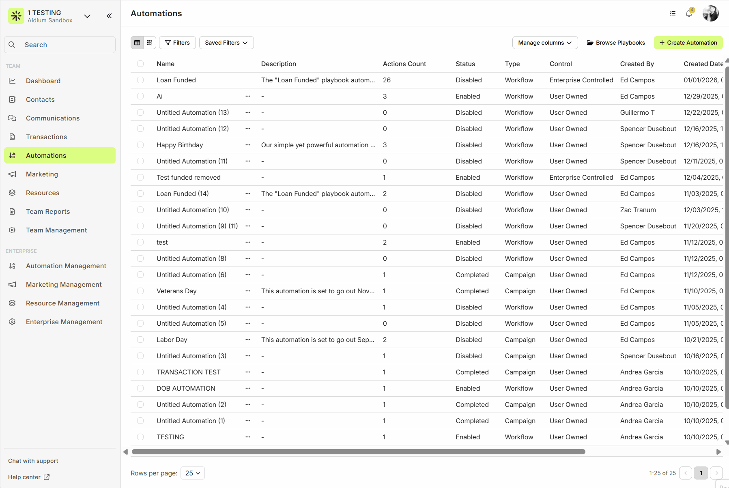The width and height of the screenshot is (729, 488).
Task: Select the Transactions icon
Action: click(13, 137)
